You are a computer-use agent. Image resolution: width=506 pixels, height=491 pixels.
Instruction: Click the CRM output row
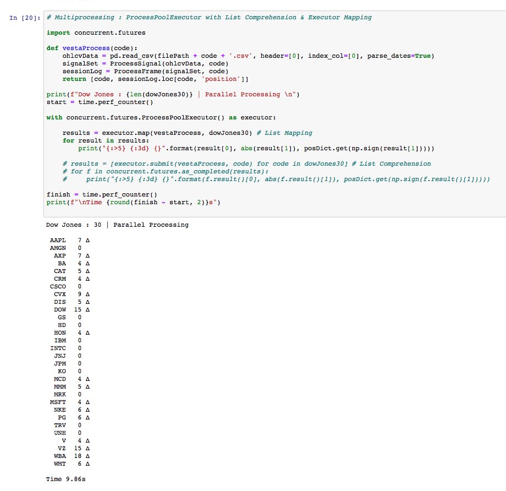click(71, 279)
